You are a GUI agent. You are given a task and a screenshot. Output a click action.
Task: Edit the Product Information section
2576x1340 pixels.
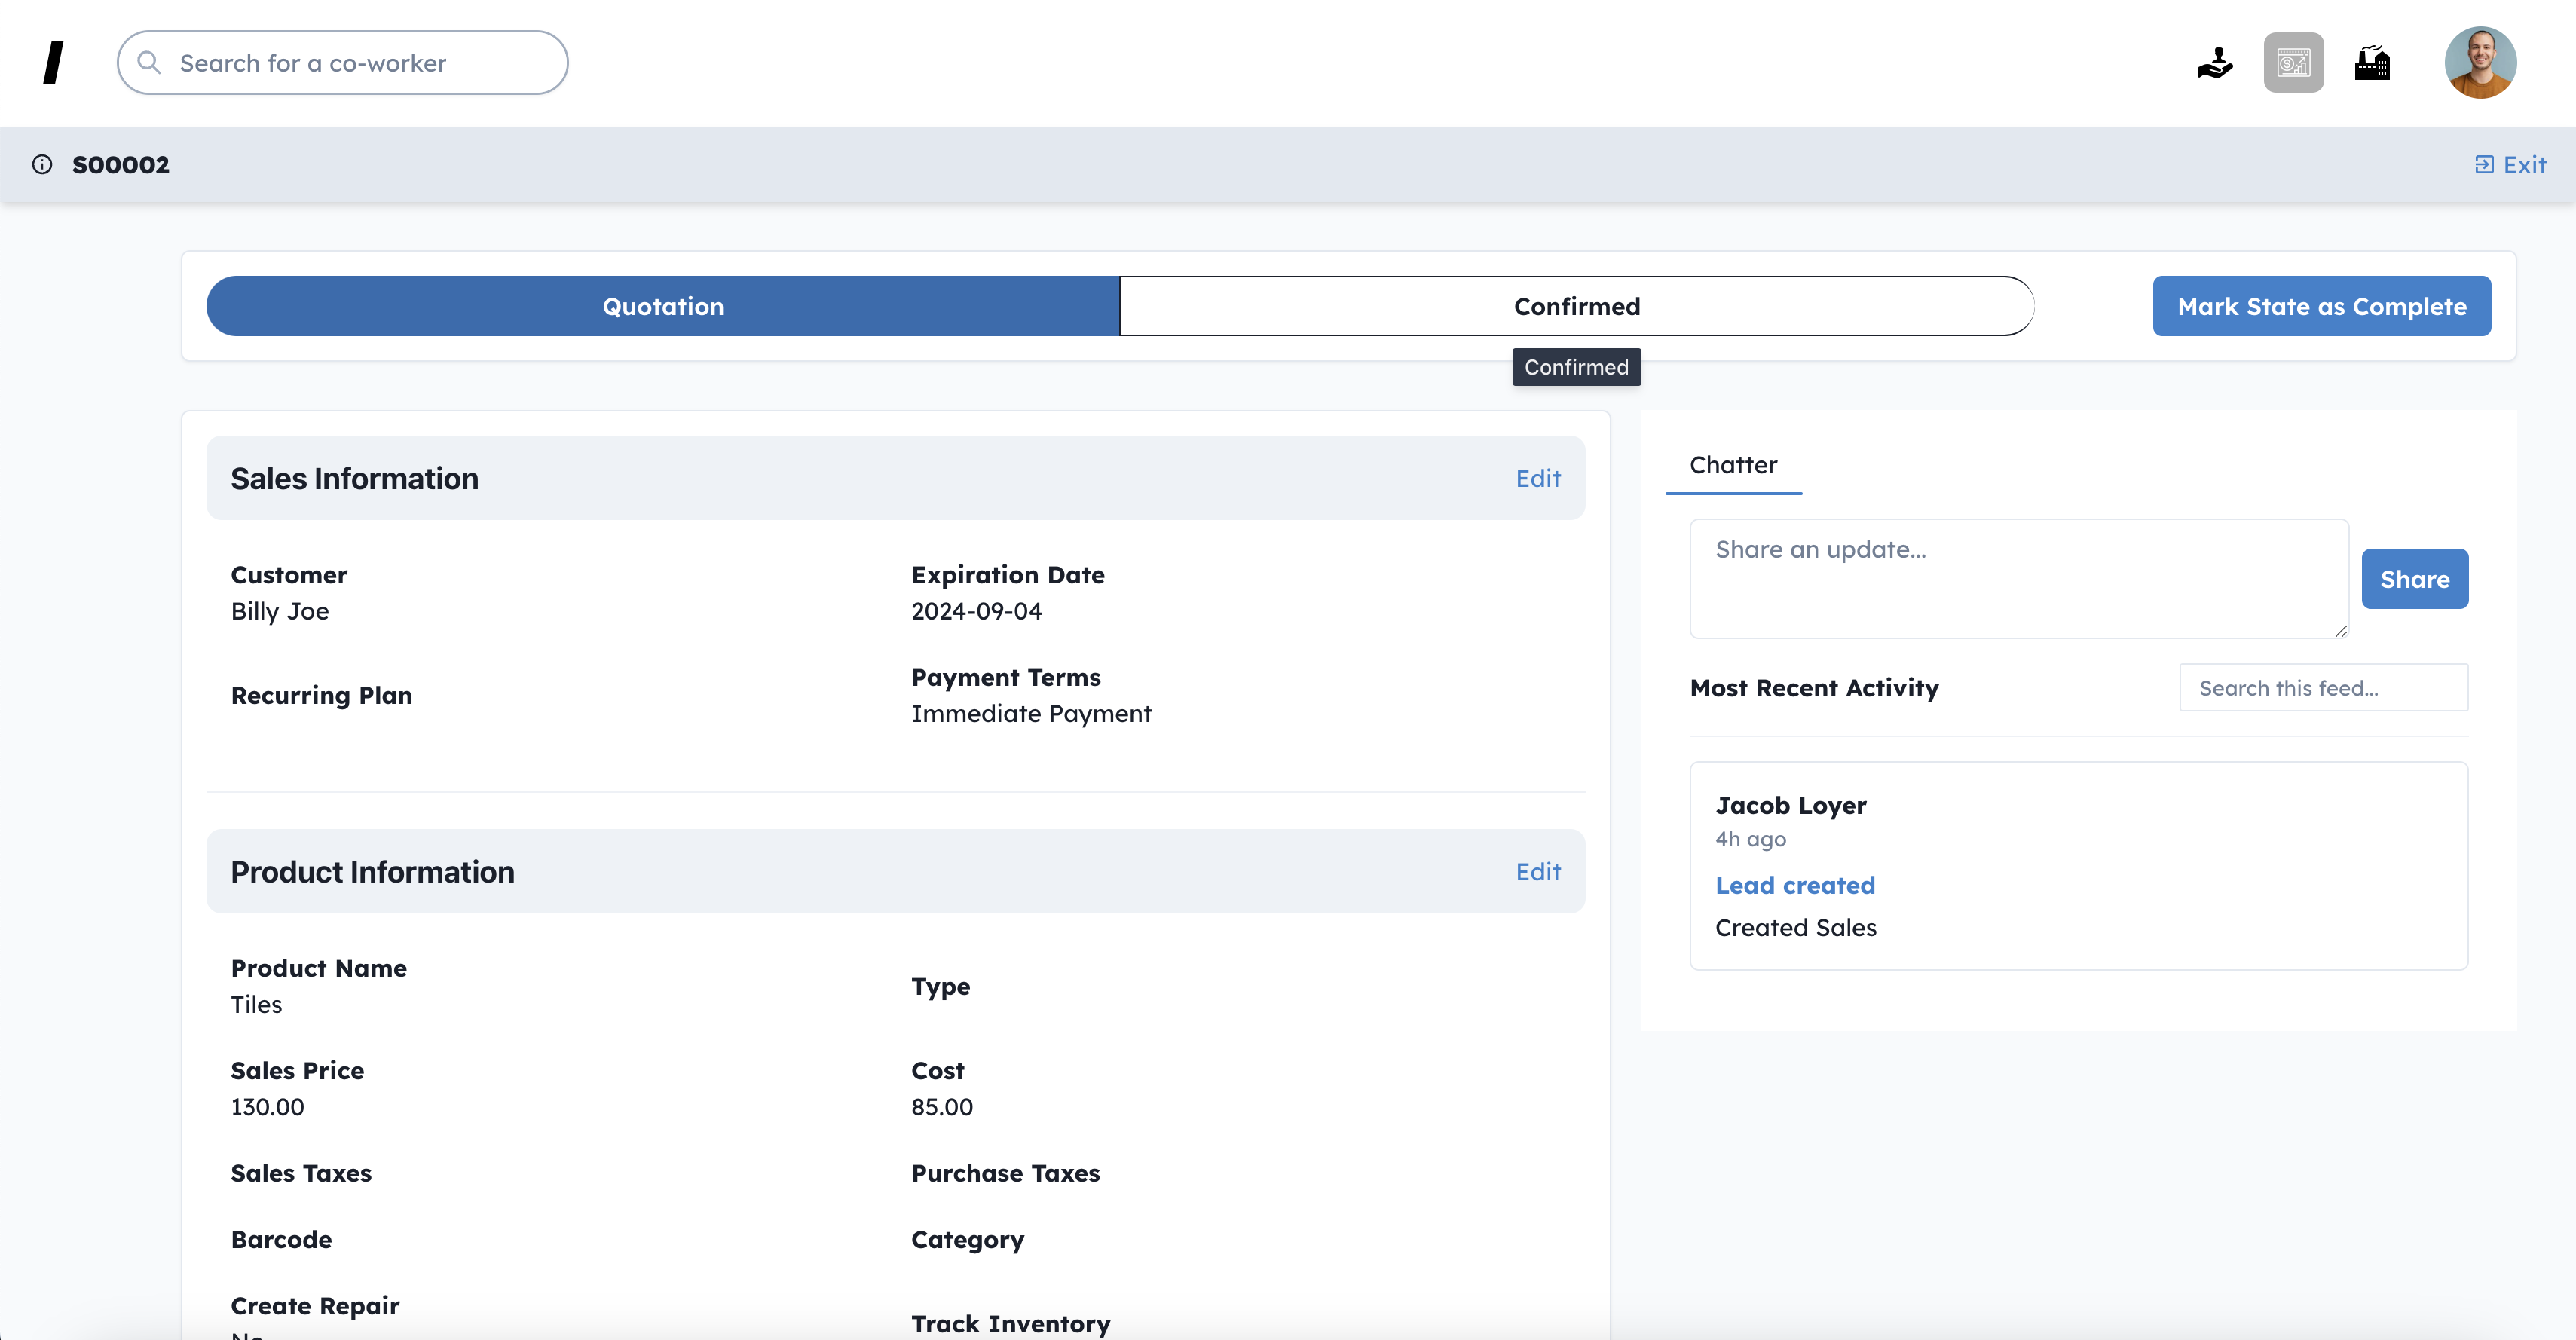click(1537, 872)
